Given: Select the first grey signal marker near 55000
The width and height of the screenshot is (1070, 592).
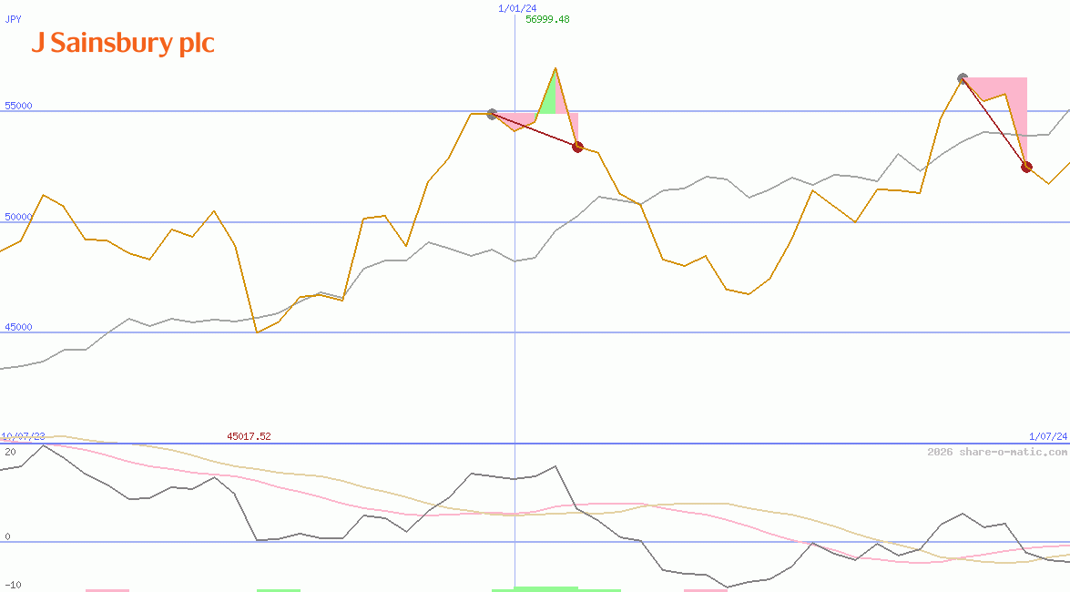Looking at the screenshot, I should [492, 114].
